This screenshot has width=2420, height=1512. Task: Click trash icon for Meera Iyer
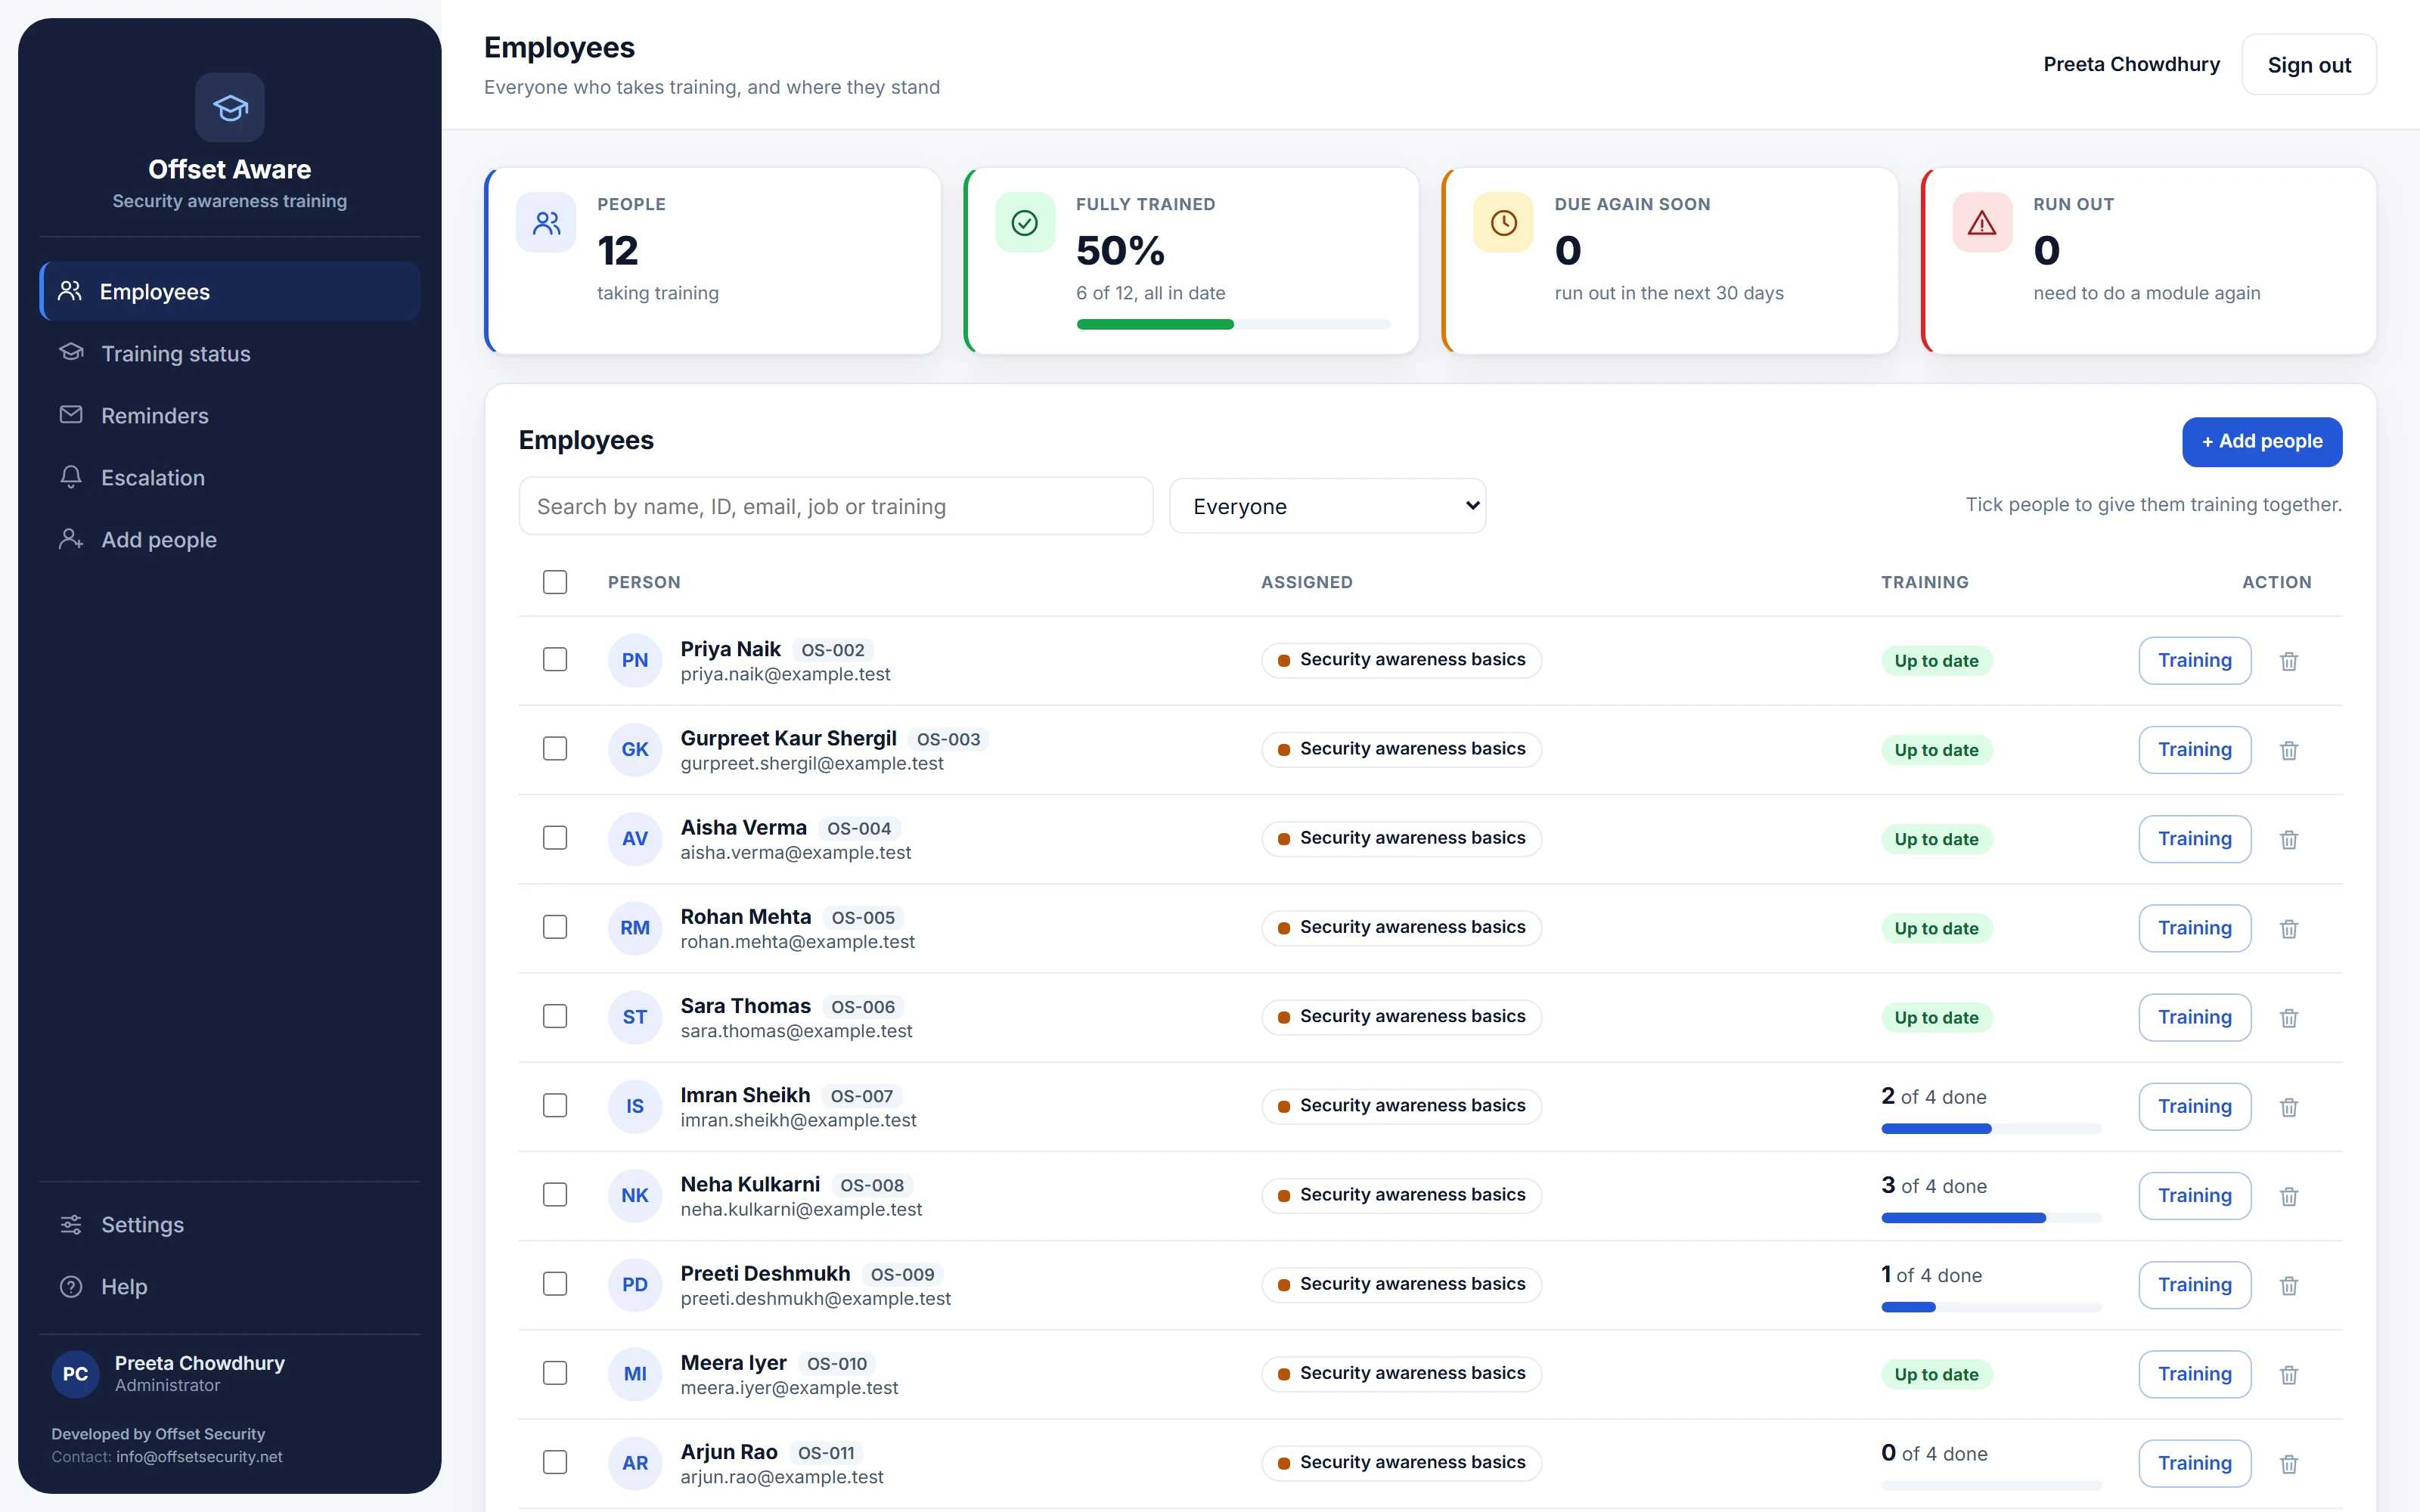click(2288, 1374)
